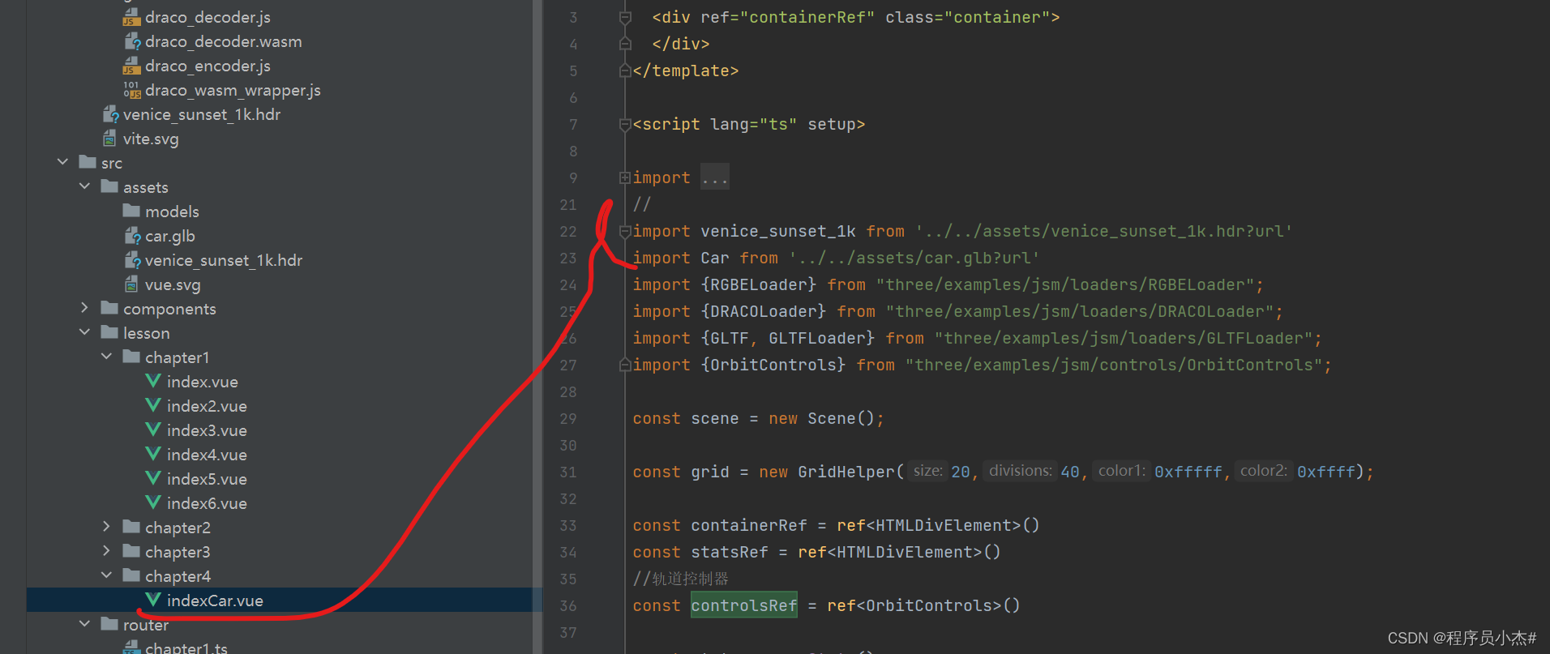Open car.glb in assets
Viewport: 1550px width, 654px height.
tap(170, 236)
